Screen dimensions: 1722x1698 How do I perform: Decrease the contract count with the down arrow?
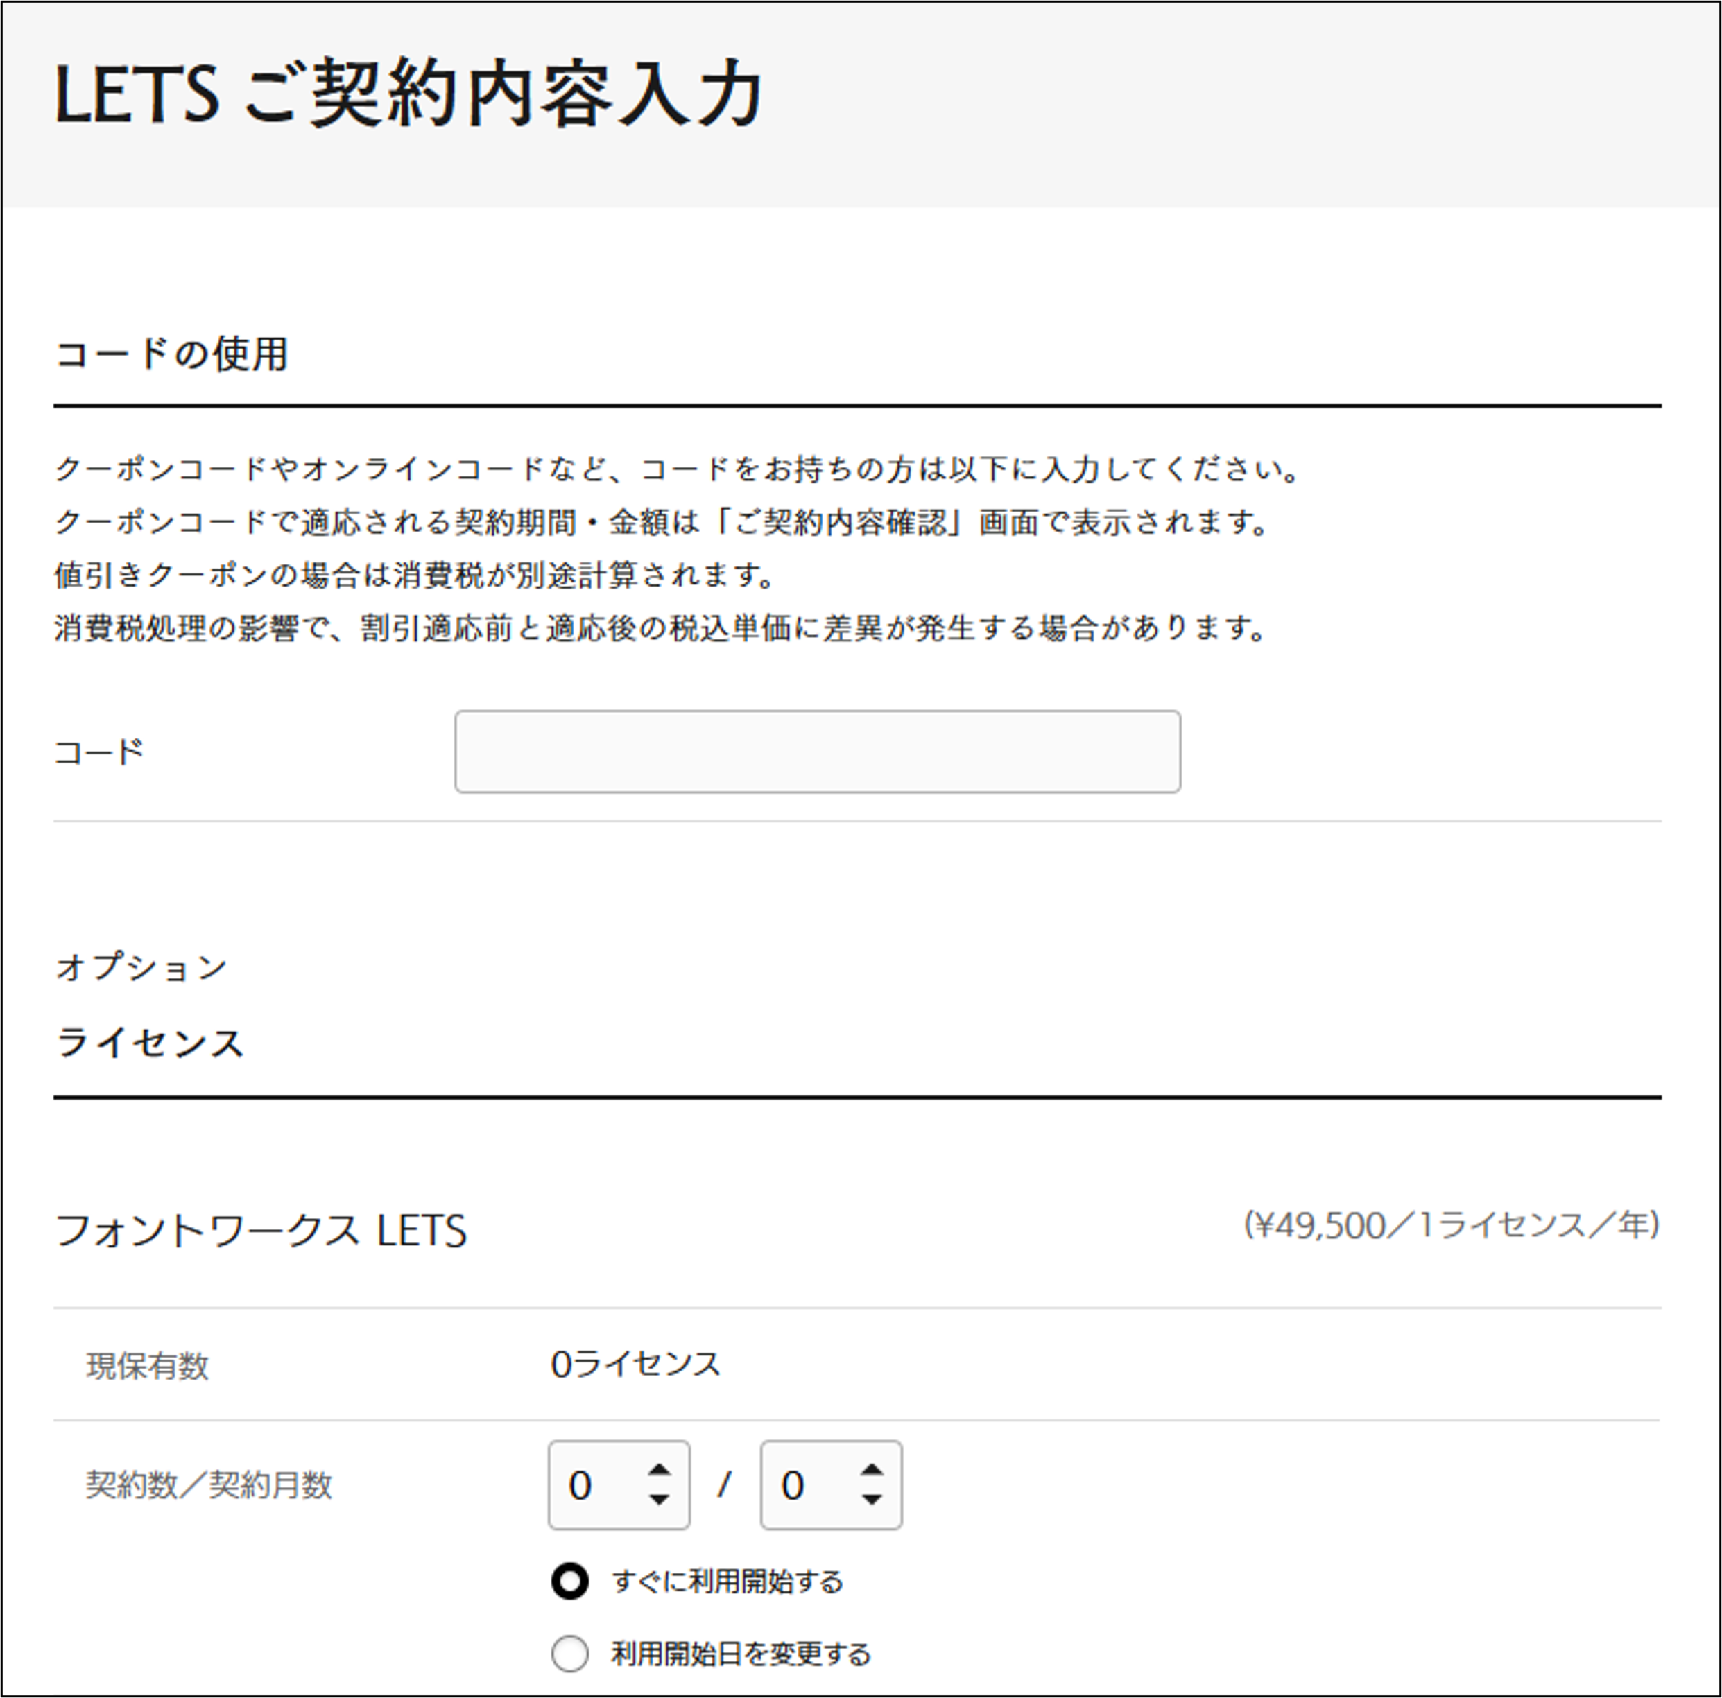coord(660,1500)
